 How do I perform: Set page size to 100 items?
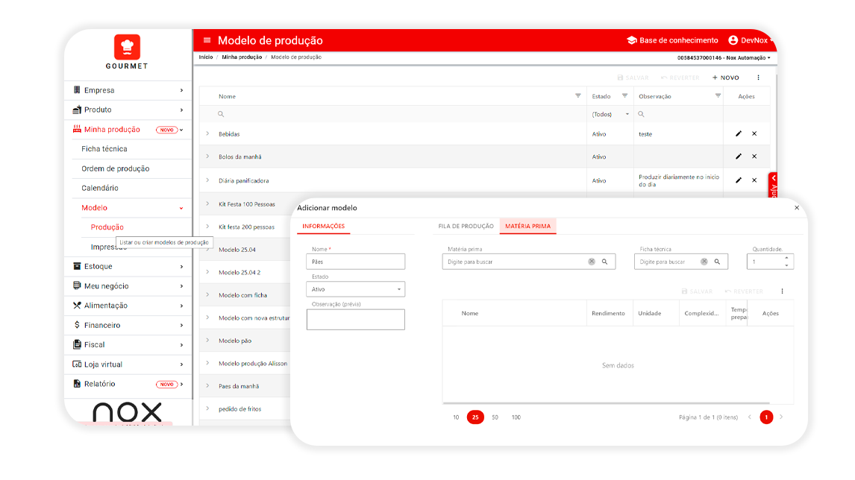pos(516,417)
